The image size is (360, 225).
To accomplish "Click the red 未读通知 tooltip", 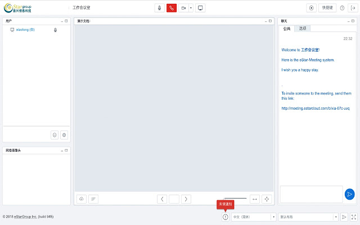I will [225, 204].
